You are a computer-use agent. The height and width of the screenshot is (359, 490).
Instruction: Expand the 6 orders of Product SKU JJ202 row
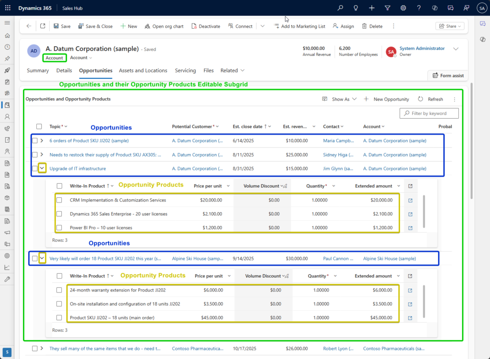coord(42,141)
